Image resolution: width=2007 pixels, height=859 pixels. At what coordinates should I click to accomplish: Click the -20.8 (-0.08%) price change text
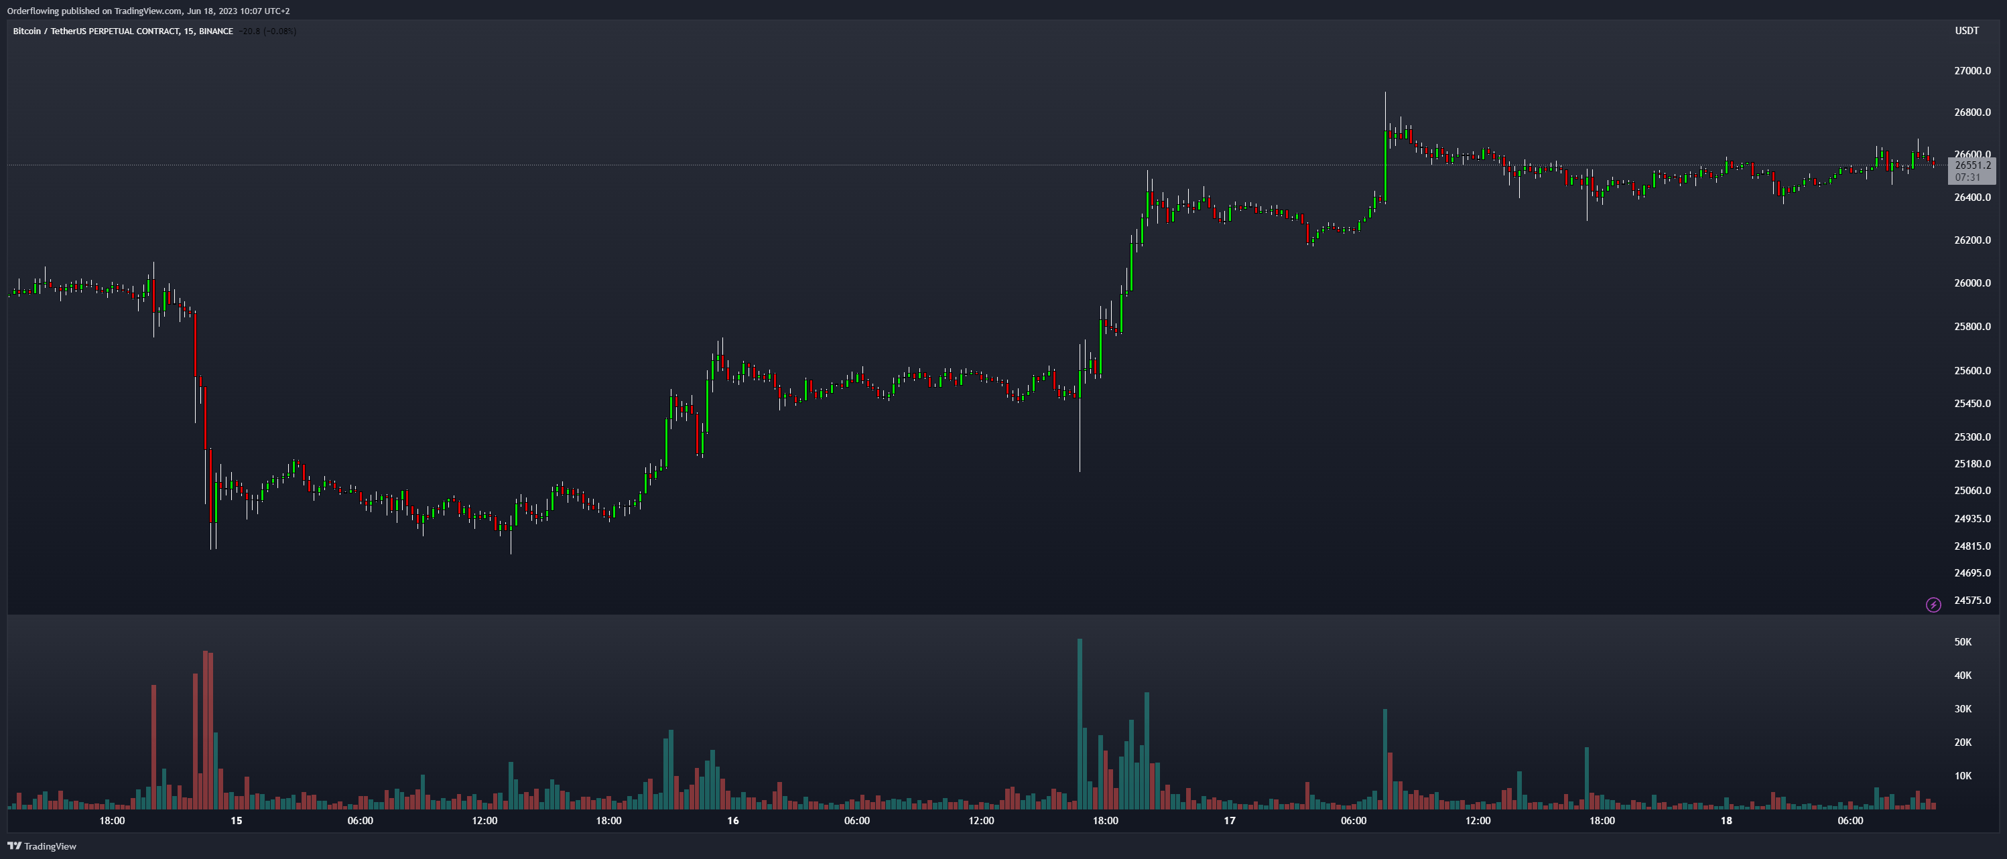pyautogui.click(x=267, y=31)
